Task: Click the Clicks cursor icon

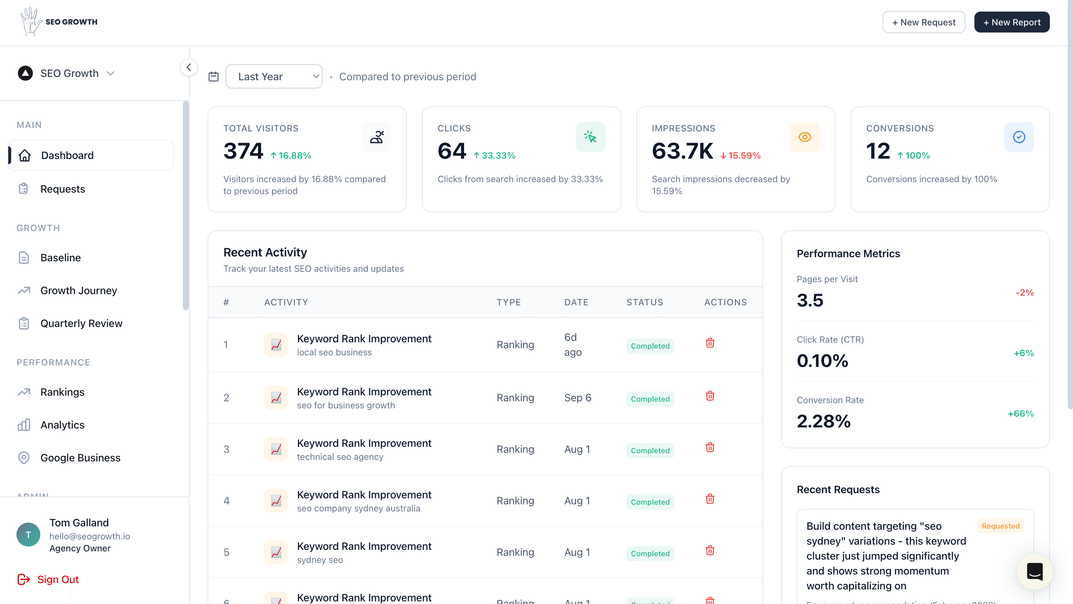Action: (x=590, y=137)
